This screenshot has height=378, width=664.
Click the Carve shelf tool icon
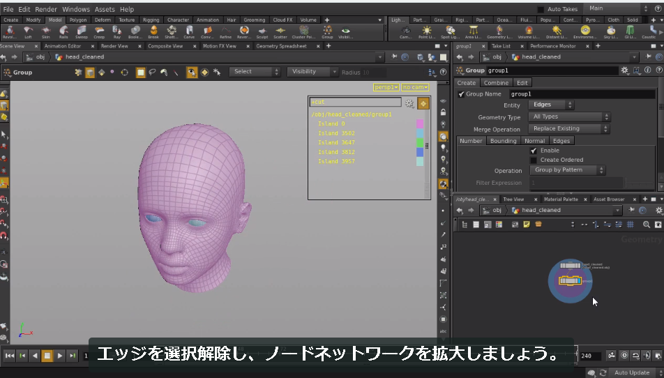pyautogui.click(x=189, y=32)
